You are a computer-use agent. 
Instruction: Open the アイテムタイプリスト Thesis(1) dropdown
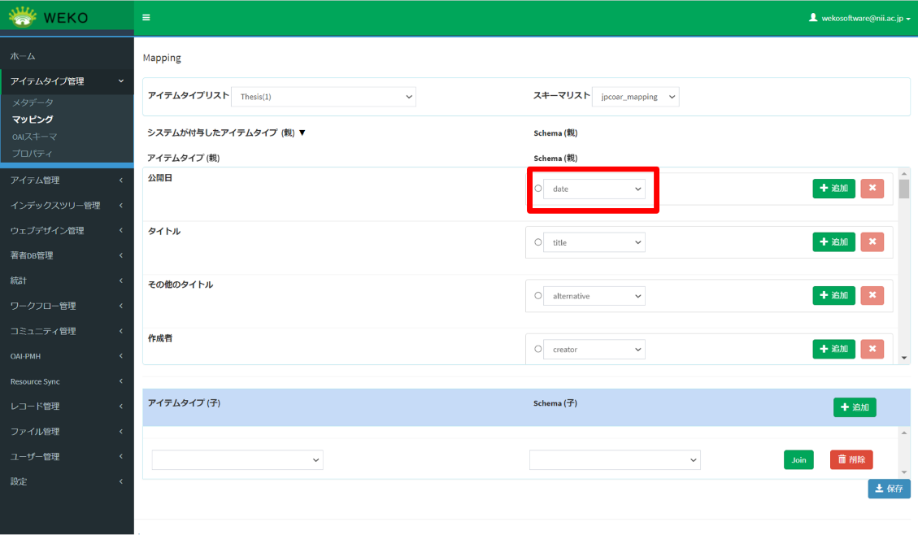pyautogui.click(x=324, y=97)
